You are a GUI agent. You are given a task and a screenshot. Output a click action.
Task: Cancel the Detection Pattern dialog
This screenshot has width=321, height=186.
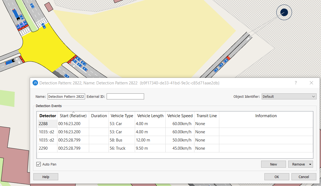[x=304, y=176]
